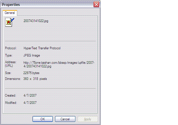Click the Cancel button

tap(65, 119)
